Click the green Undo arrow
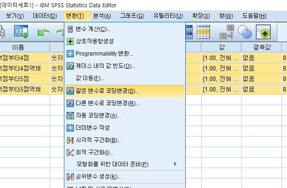The width and height of the screenshot is (287, 188). click(43, 32)
